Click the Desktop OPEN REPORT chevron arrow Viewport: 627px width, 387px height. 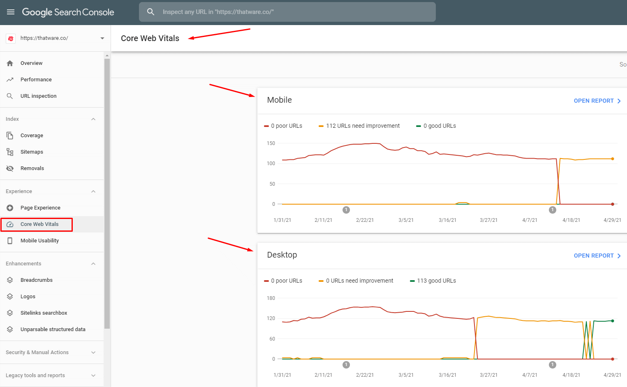pyautogui.click(x=619, y=256)
